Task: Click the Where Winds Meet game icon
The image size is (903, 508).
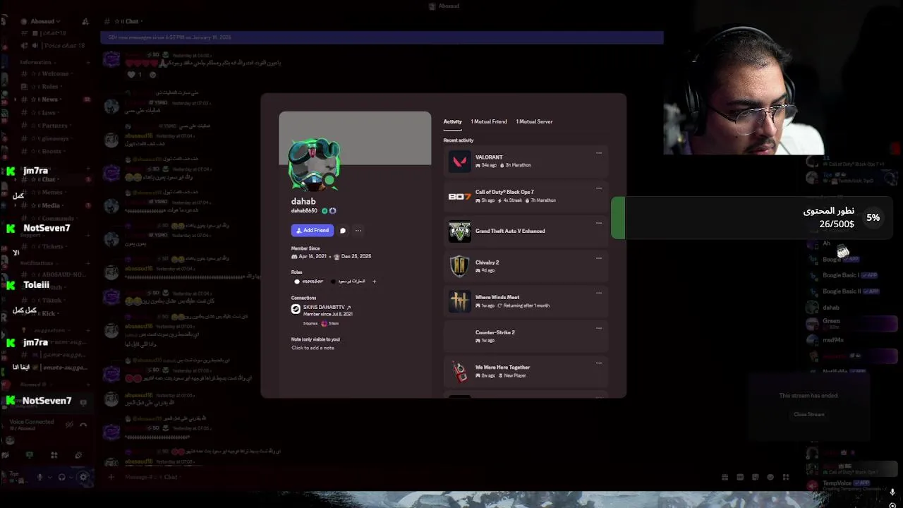Action: tap(459, 301)
